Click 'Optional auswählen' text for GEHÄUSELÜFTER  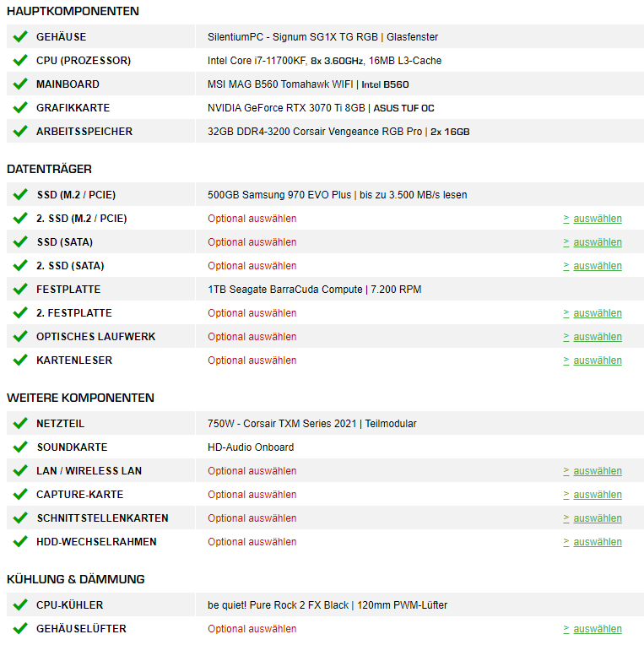click(252, 629)
